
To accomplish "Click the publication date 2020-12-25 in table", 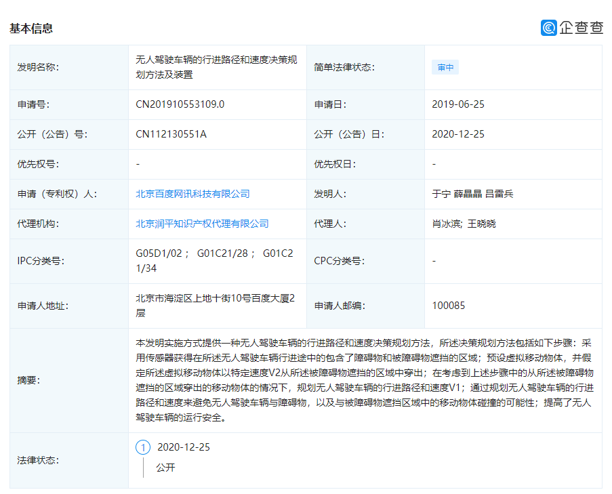I will coord(458,134).
